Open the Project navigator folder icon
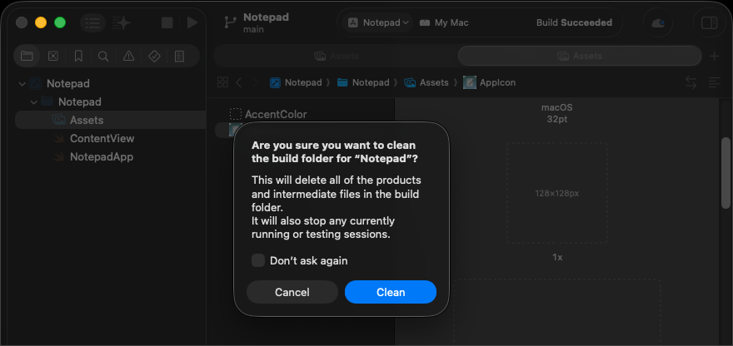The image size is (733, 346). [x=27, y=57]
